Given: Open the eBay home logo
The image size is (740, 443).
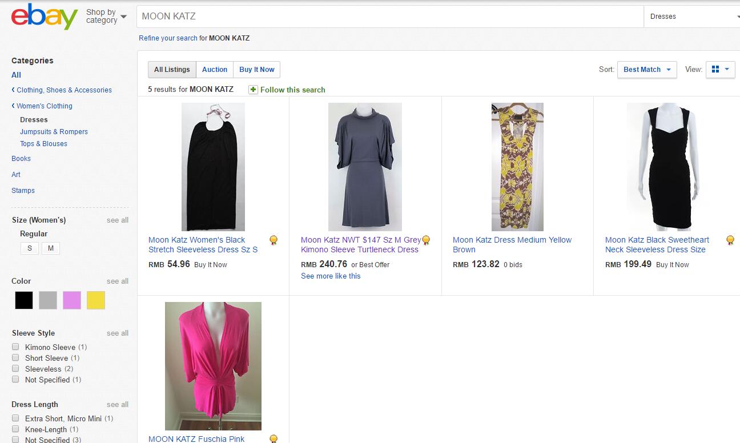Looking at the screenshot, I should [x=45, y=17].
